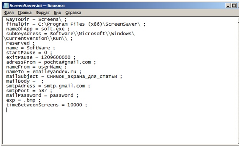The width and height of the screenshot is (240, 147).
Task: Click on the mailPassword password value
Action: click(62, 95)
